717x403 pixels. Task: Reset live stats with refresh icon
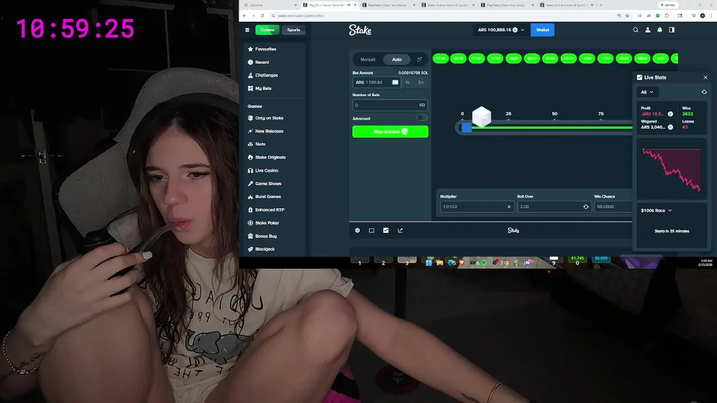pyautogui.click(x=704, y=92)
